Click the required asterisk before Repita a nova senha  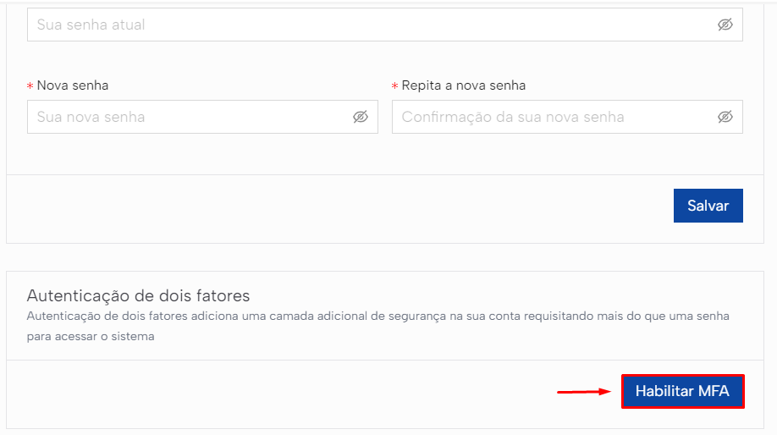394,86
